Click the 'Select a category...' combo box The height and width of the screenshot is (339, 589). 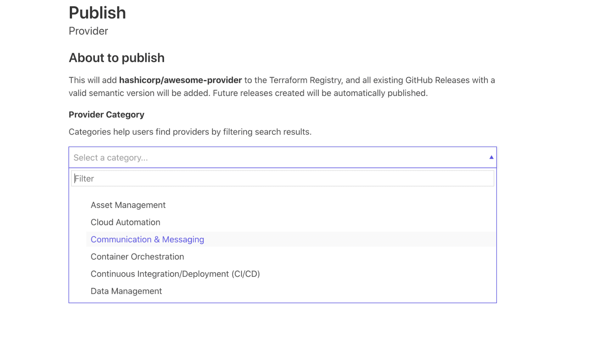tap(277, 158)
